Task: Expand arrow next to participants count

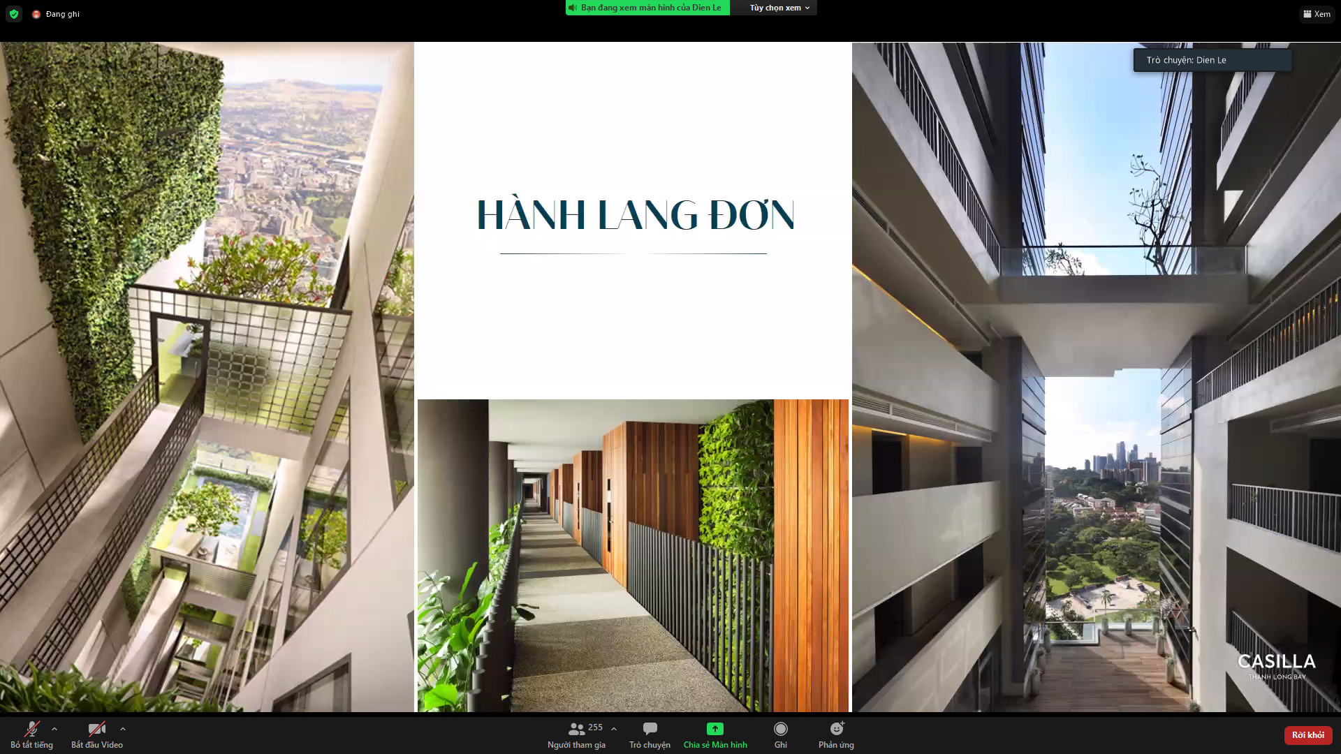Action: click(614, 729)
